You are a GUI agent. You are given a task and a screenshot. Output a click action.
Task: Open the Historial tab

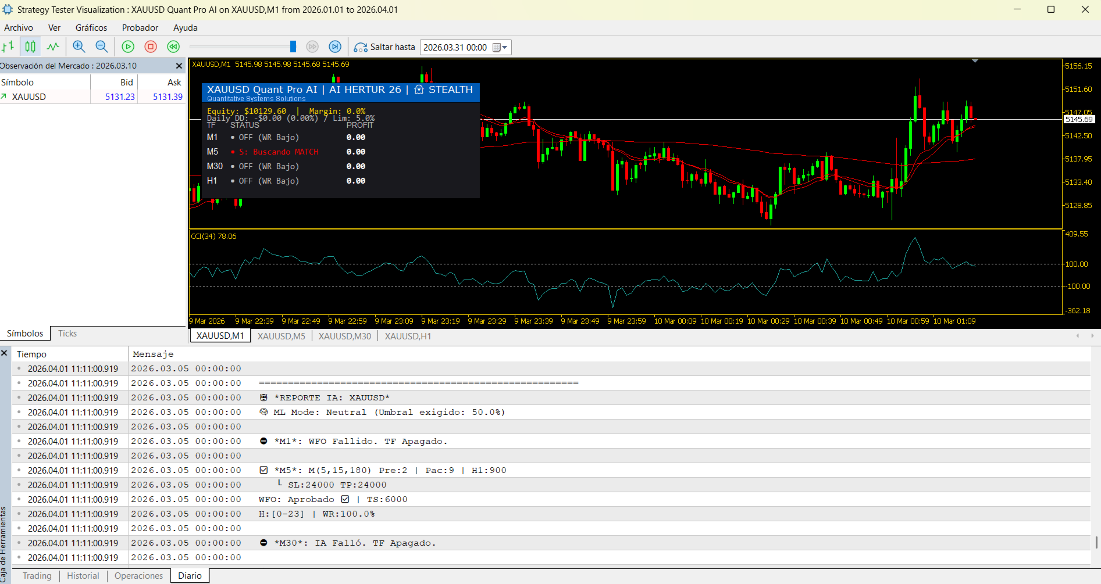click(83, 576)
